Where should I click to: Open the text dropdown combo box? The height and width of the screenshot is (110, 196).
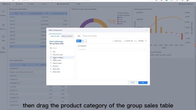point(111,50)
